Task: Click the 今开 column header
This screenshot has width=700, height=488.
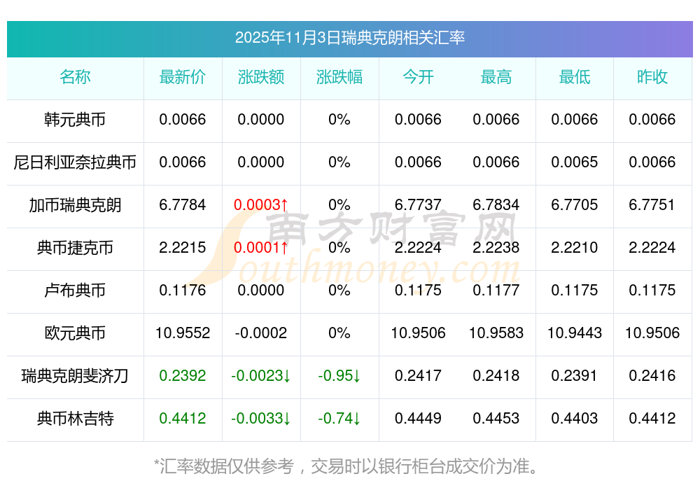Action: tap(418, 78)
